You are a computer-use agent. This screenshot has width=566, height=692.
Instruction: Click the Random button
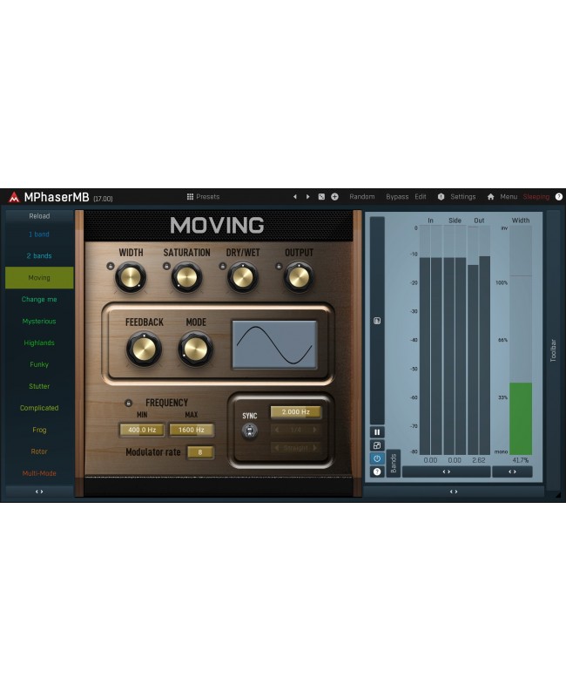362,196
